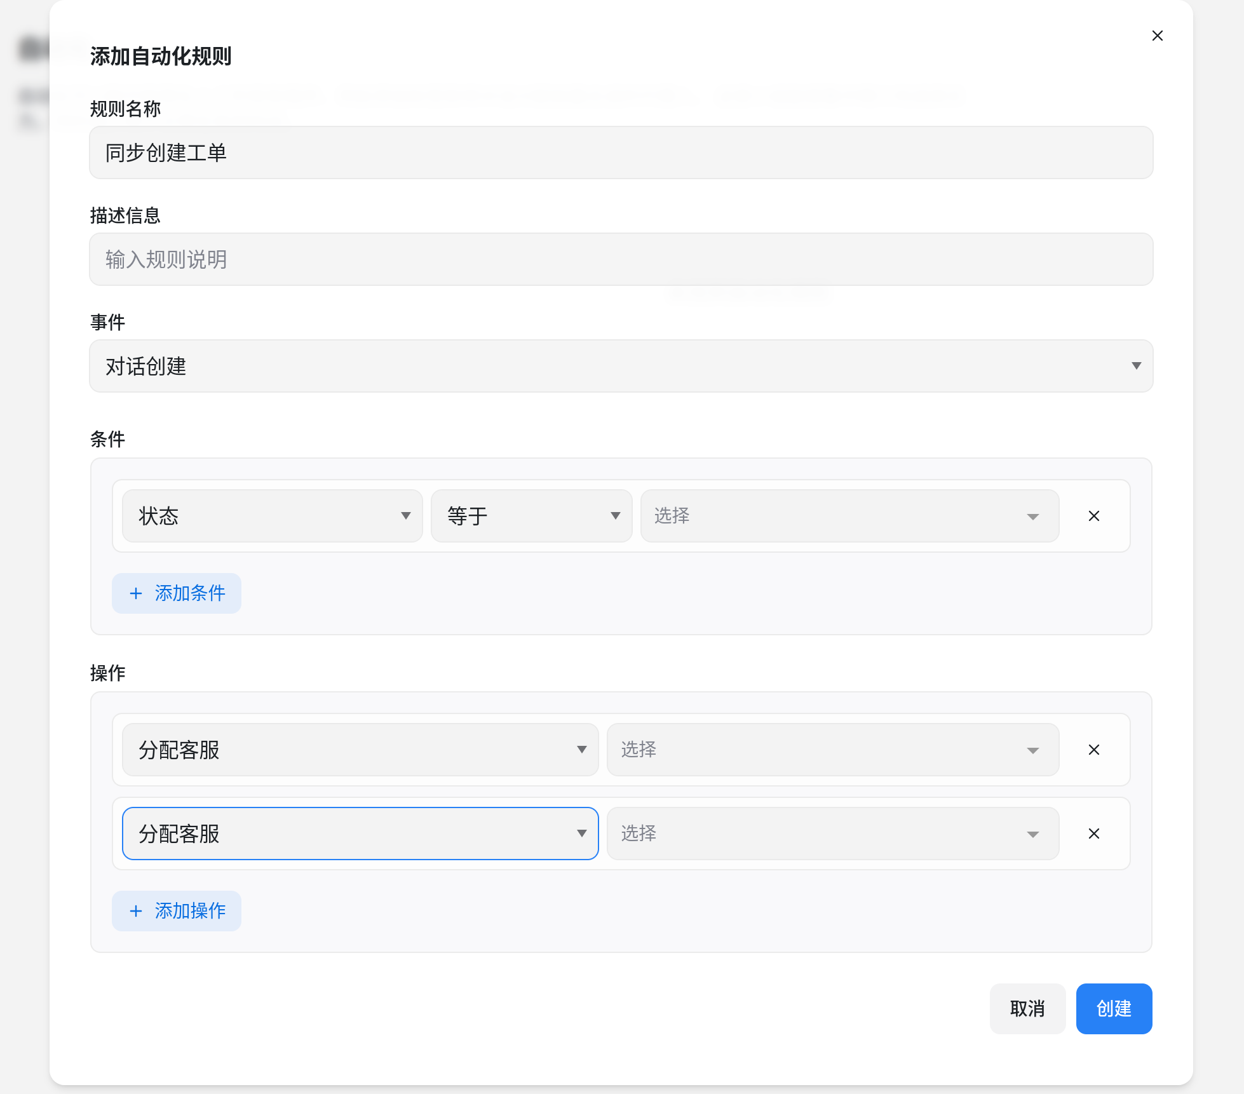Click the 描述信息 description input field

click(620, 259)
